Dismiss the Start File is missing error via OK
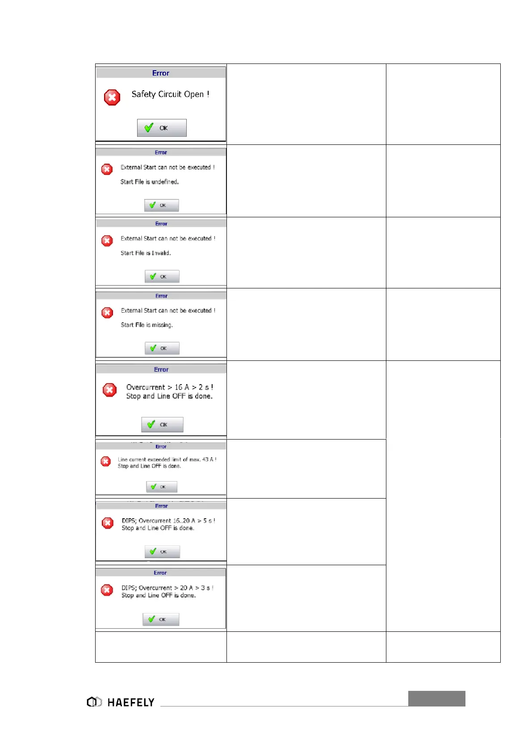The image size is (532, 753). pos(162,348)
